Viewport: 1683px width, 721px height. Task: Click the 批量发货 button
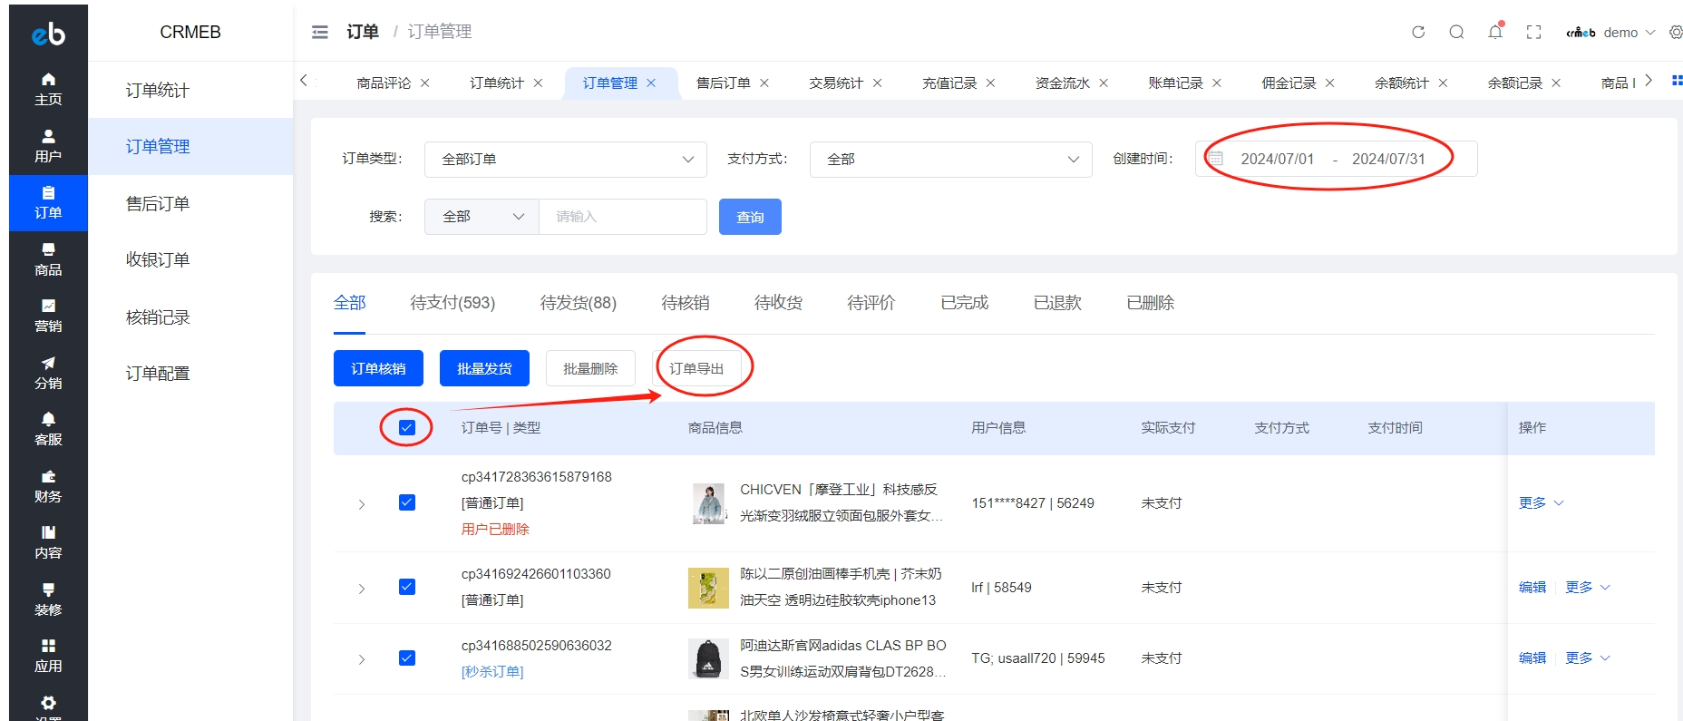point(484,368)
